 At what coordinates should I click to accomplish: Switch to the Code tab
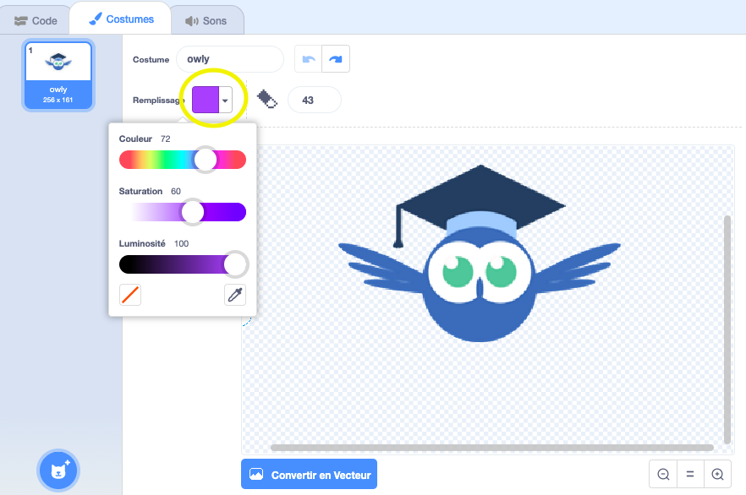tap(36, 21)
